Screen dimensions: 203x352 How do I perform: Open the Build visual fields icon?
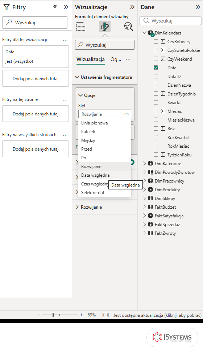click(x=81, y=26)
